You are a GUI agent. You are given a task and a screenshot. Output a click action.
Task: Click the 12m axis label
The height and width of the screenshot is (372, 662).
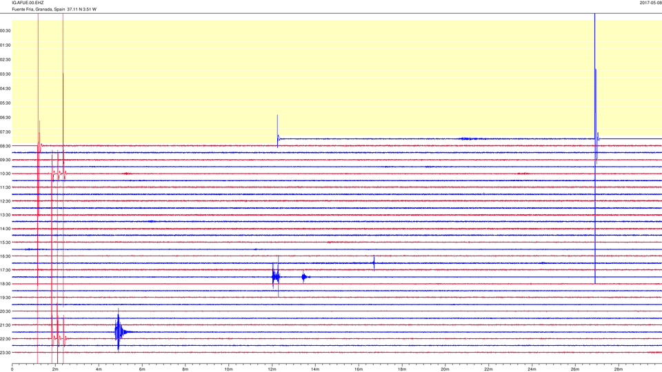272,369
